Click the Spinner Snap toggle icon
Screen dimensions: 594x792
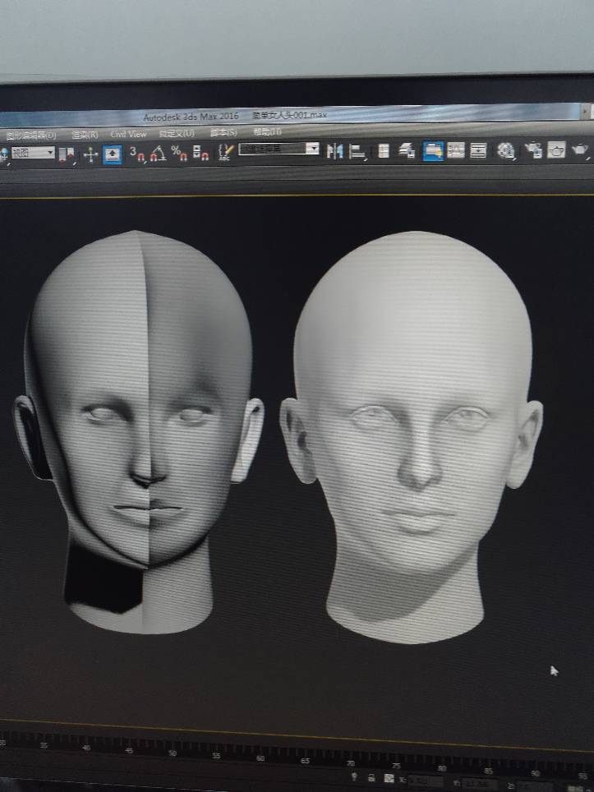pyautogui.click(x=200, y=153)
